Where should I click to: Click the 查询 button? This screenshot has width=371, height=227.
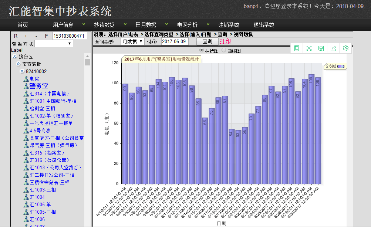(x=207, y=42)
